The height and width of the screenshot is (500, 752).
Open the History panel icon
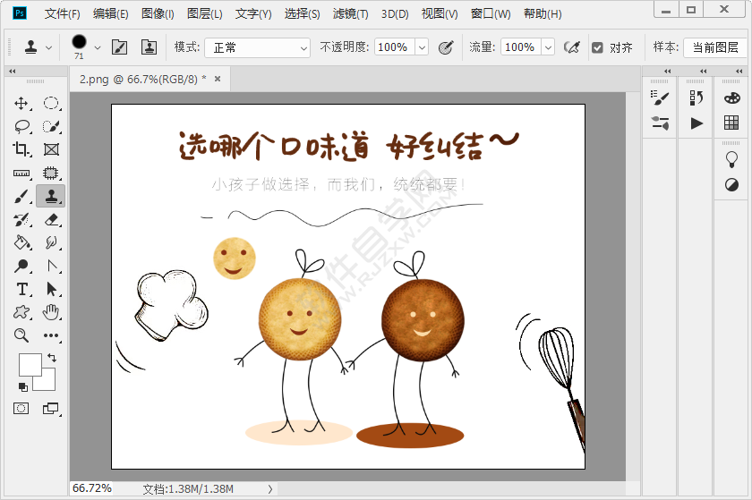point(696,97)
